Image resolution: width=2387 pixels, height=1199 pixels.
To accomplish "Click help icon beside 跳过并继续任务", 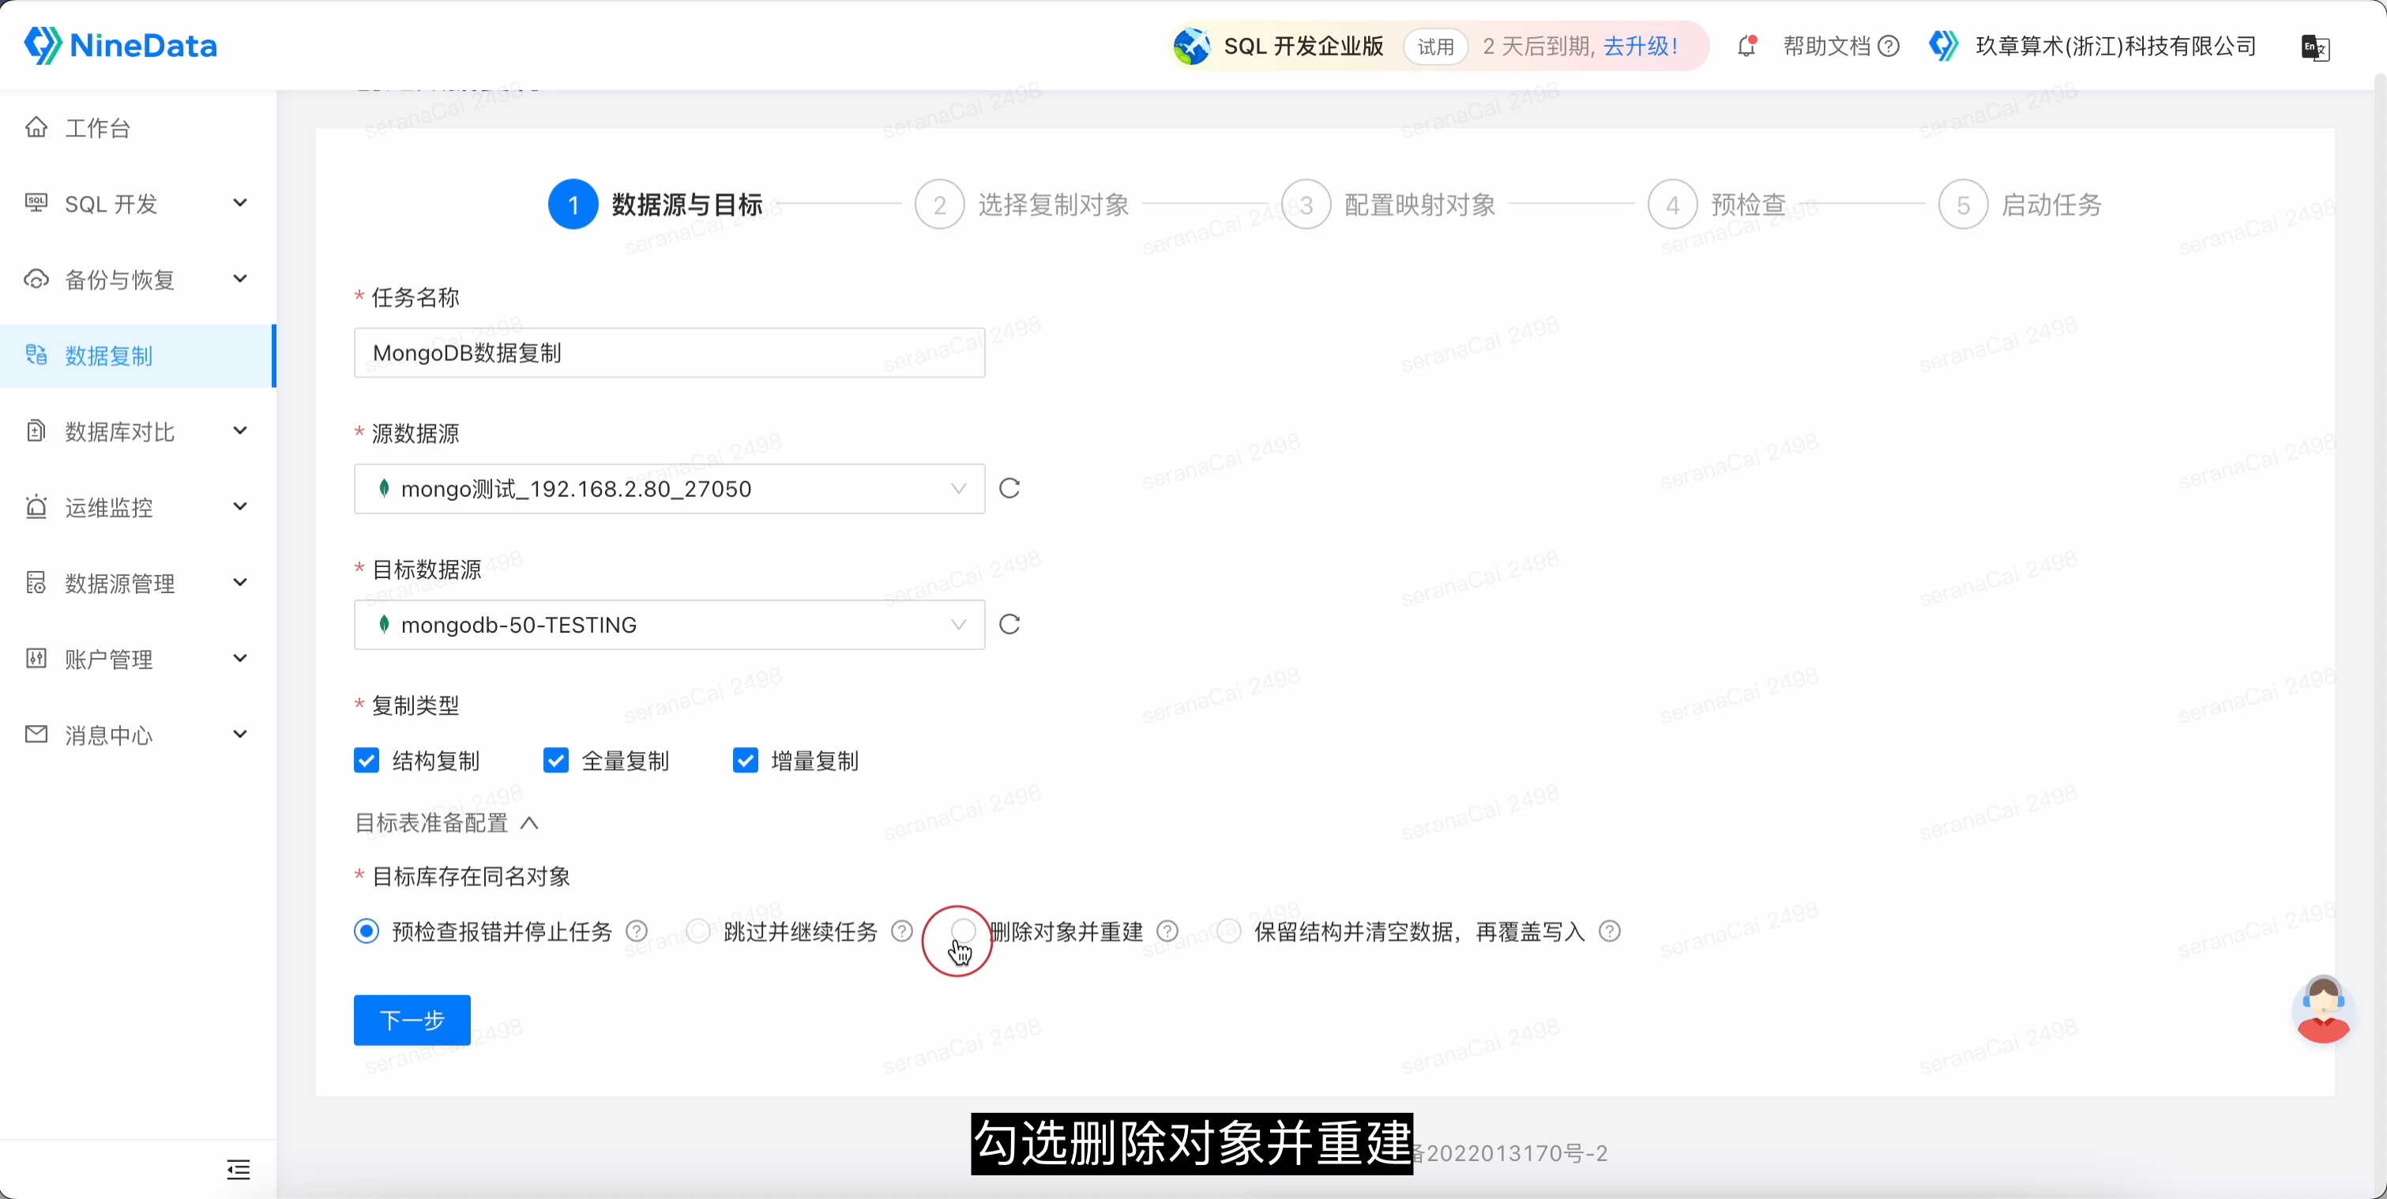I will 901,931.
